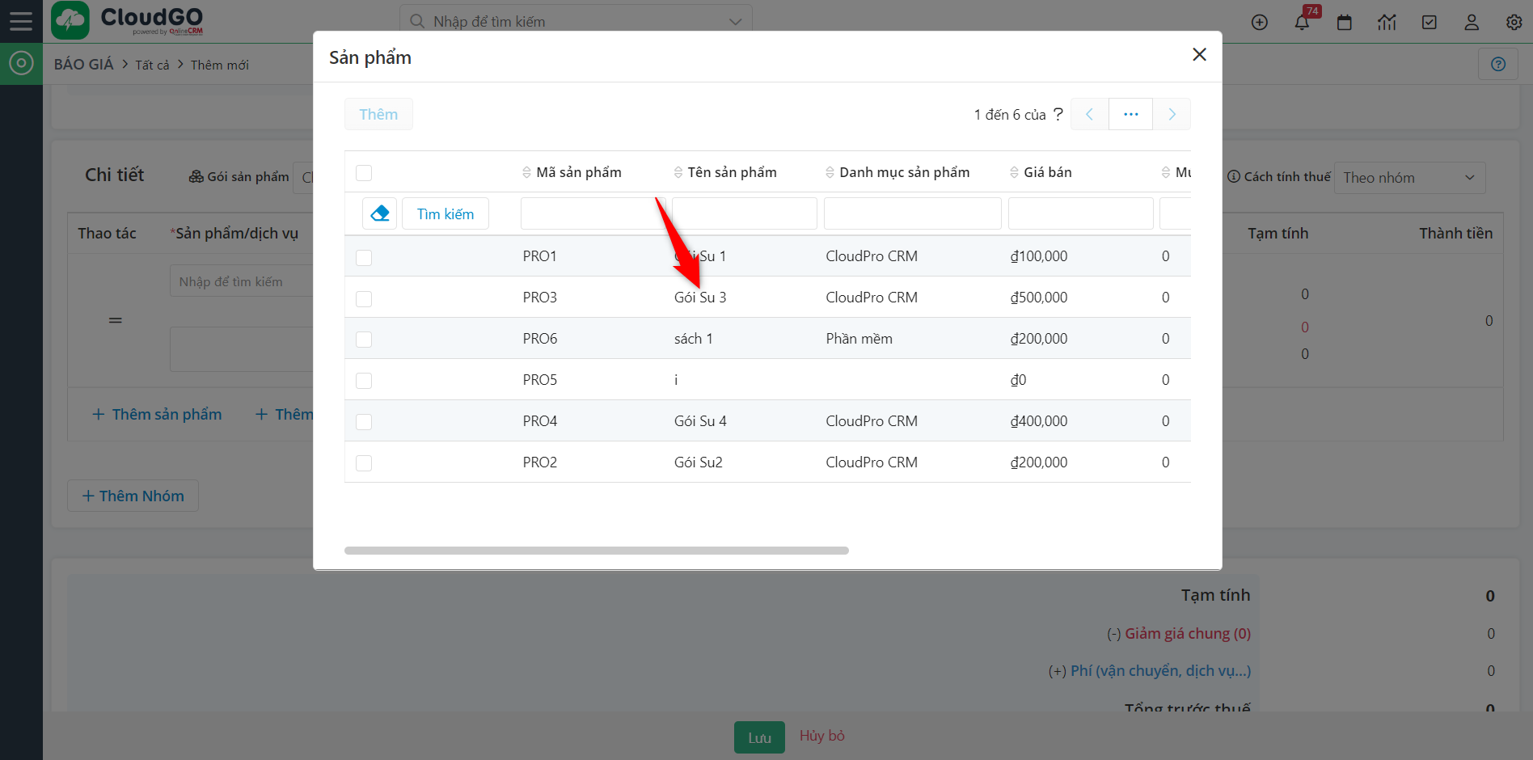Open the help question mark icon

coord(1498,63)
